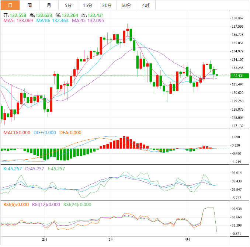Click the K:45.257 KDJ label
The height and width of the screenshot is (247, 250).
tap(13, 169)
